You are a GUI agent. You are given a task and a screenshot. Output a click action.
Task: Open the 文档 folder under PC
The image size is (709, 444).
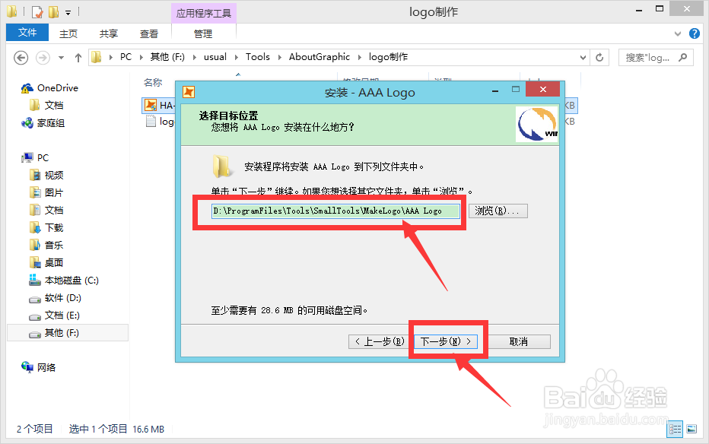(54, 210)
